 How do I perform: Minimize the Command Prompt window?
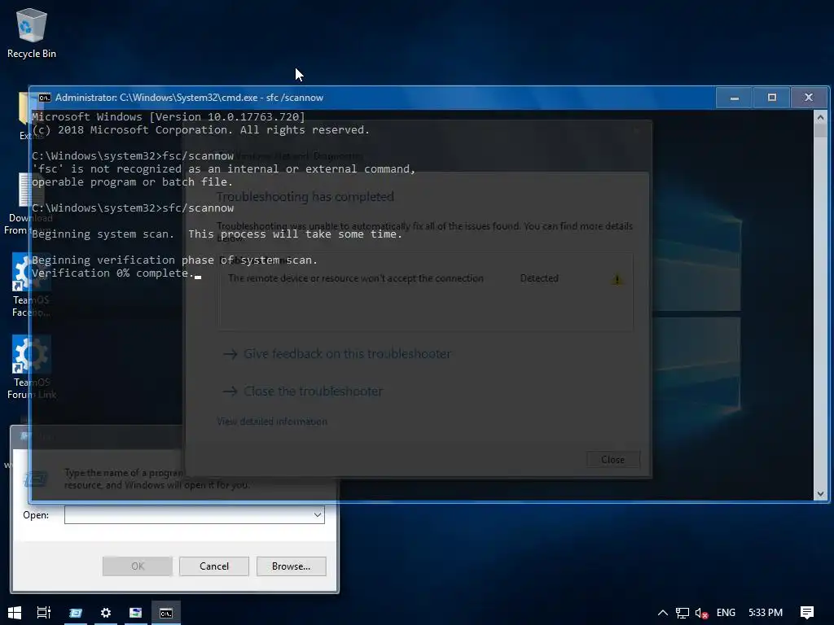tap(734, 98)
